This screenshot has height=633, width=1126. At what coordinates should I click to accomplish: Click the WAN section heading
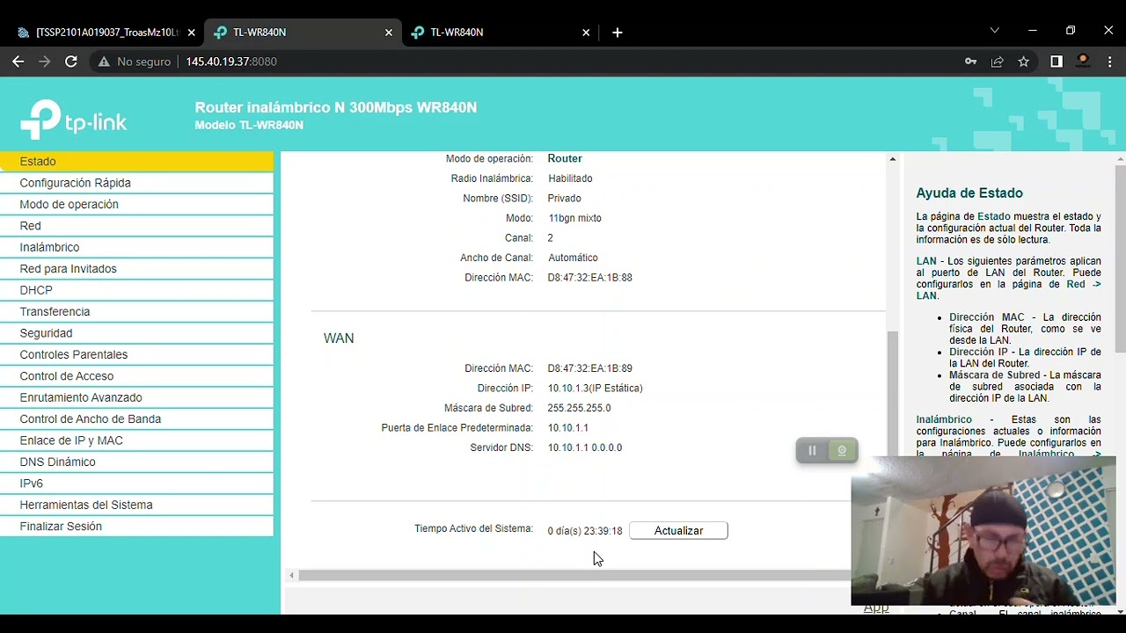point(339,338)
